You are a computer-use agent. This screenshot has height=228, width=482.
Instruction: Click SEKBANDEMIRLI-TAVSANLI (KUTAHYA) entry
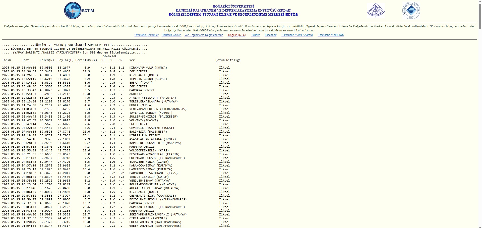[158, 214]
